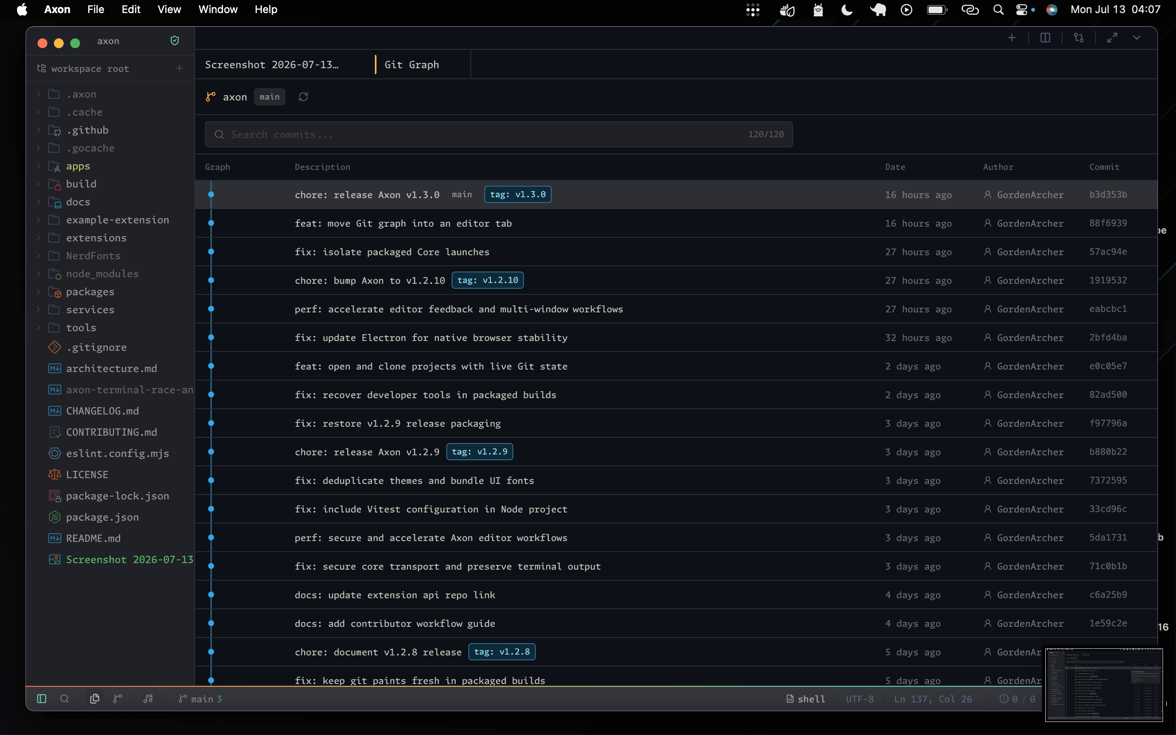Open source control icon in status bar

tap(118, 699)
